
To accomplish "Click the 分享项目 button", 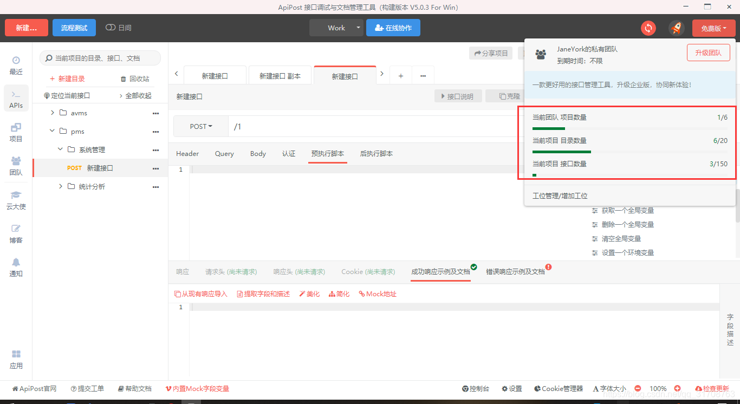I will click(x=491, y=53).
